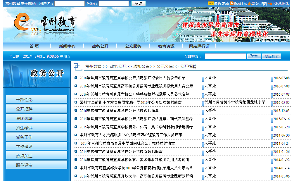
Task: Select 干部任免 in the left sidebar
Action: [x=37, y=100]
